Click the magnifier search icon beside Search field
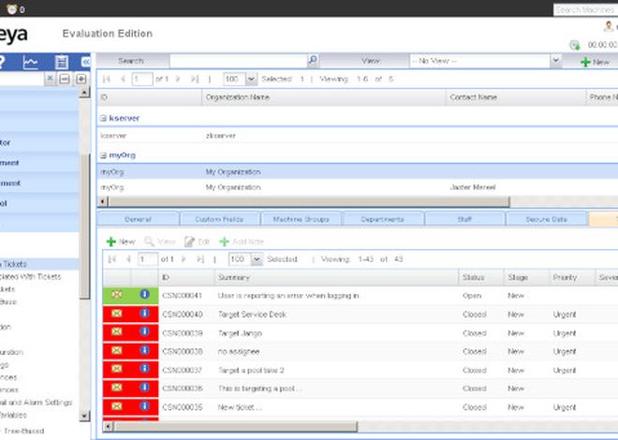618x440 pixels. [312, 60]
